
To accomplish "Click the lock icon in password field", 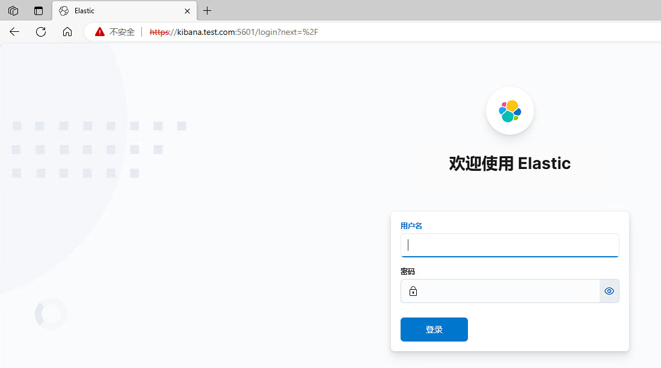I will [413, 291].
